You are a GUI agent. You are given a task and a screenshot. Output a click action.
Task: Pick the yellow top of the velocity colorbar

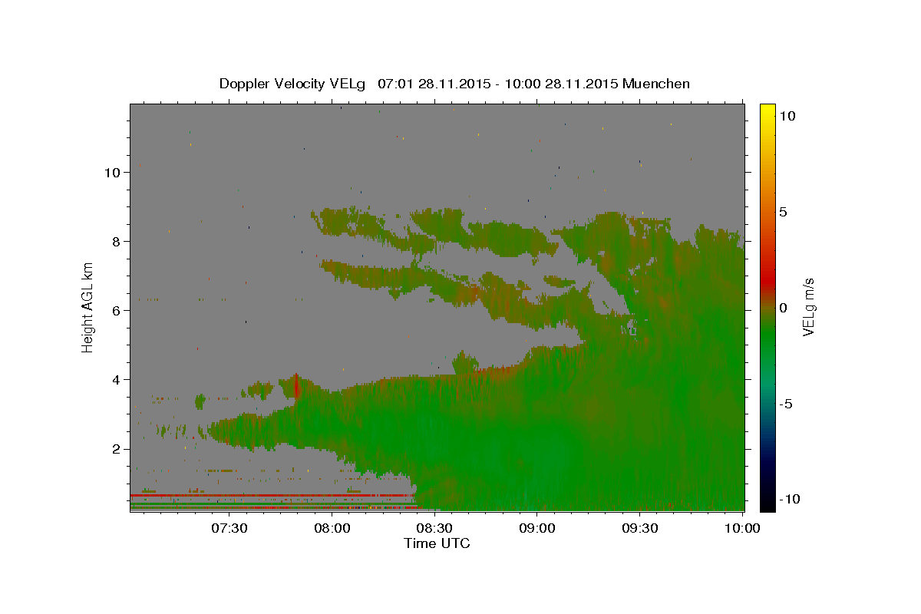pos(767,110)
